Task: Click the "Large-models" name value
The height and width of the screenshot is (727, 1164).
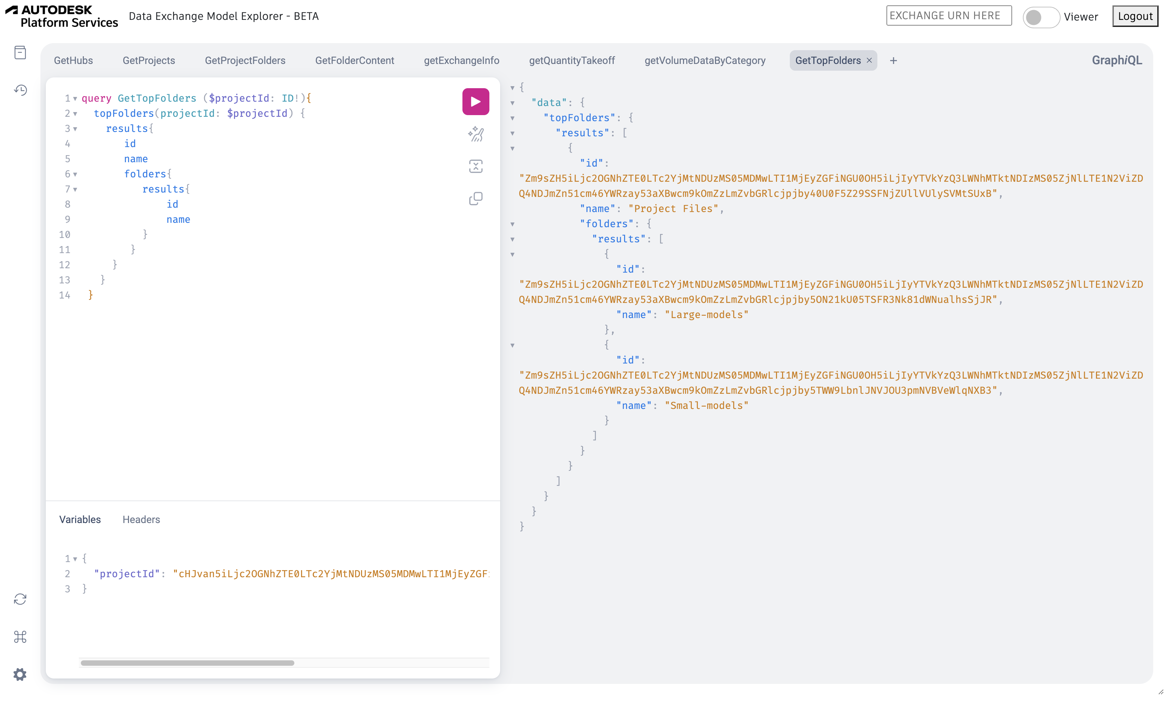Action: 707,314
